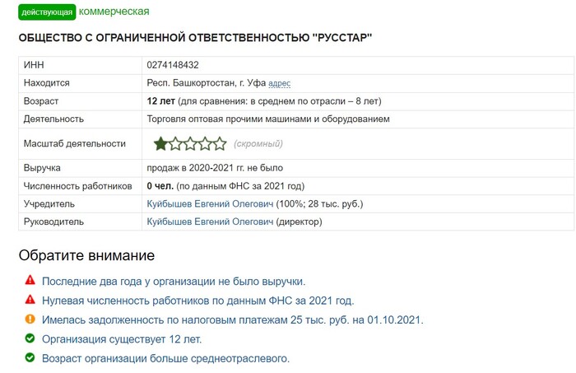Click the INN number 0274148432
This screenshot has width=576, height=373.
tap(173, 65)
